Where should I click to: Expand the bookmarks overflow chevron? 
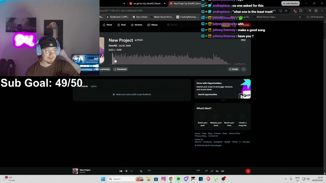[x=300, y=17]
